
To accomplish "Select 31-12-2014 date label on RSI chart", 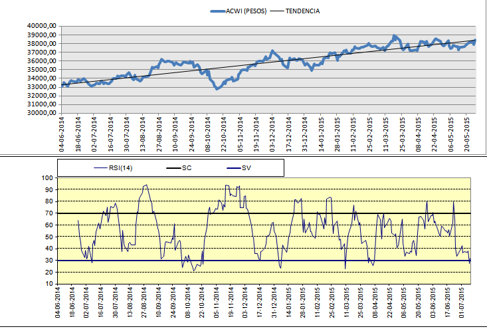I will (274, 302).
